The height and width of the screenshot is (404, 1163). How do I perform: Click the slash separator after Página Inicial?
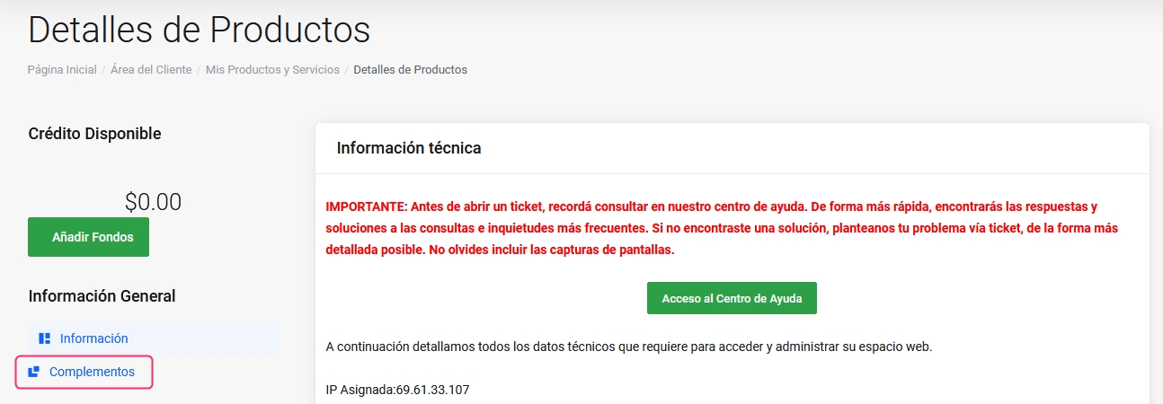(x=103, y=69)
